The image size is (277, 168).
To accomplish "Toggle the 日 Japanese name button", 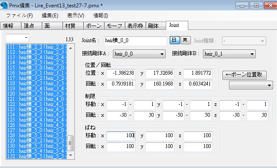I will click(x=175, y=40).
